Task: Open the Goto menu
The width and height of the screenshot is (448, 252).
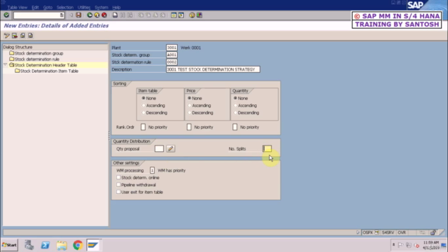Action: tap(48, 7)
